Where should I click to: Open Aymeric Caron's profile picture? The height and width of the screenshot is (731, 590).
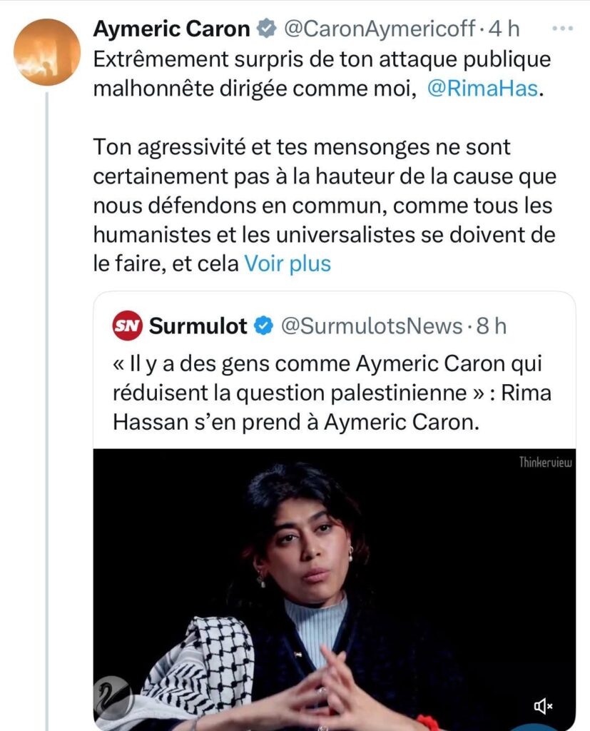[47, 52]
